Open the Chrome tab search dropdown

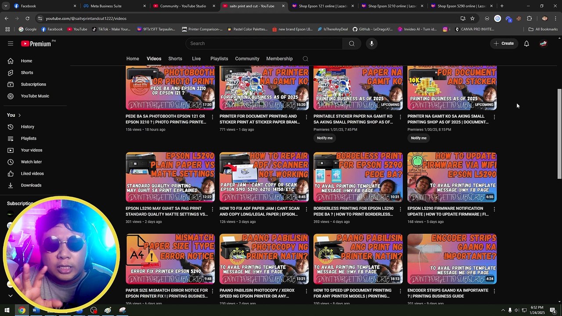7,6
